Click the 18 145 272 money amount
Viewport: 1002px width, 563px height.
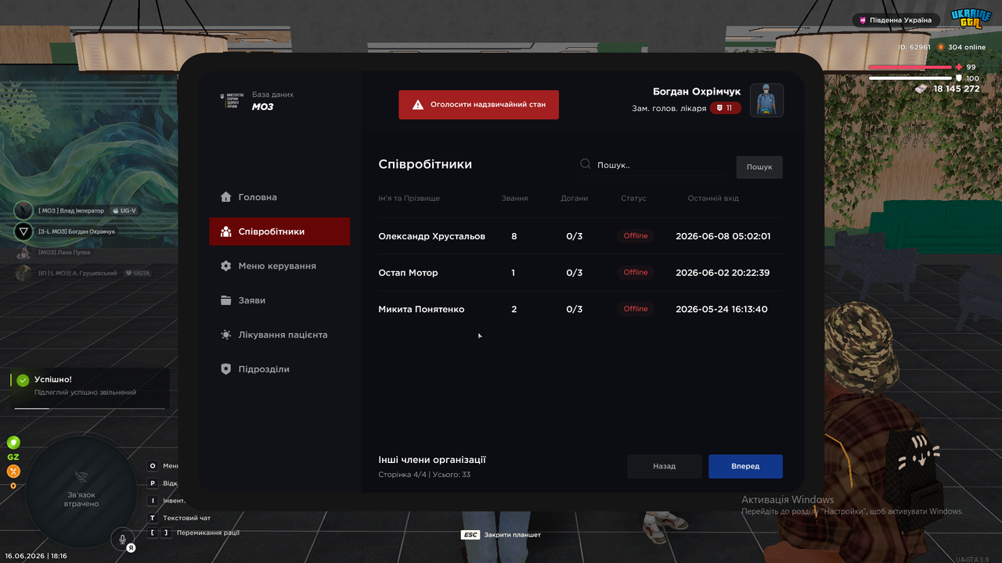coord(956,89)
